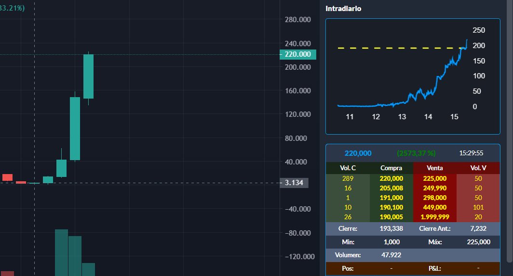Click the Volumen value 47.922
This screenshot has width=513, height=276.
point(391,255)
